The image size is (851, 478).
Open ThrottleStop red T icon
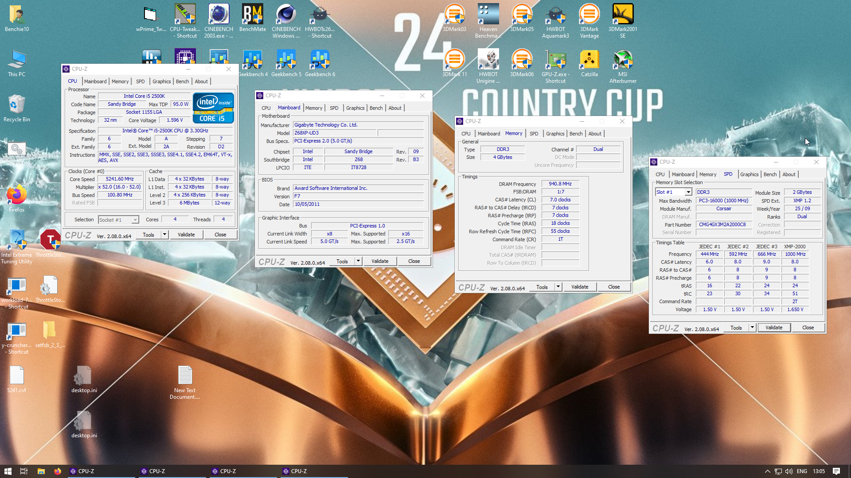tap(50, 240)
